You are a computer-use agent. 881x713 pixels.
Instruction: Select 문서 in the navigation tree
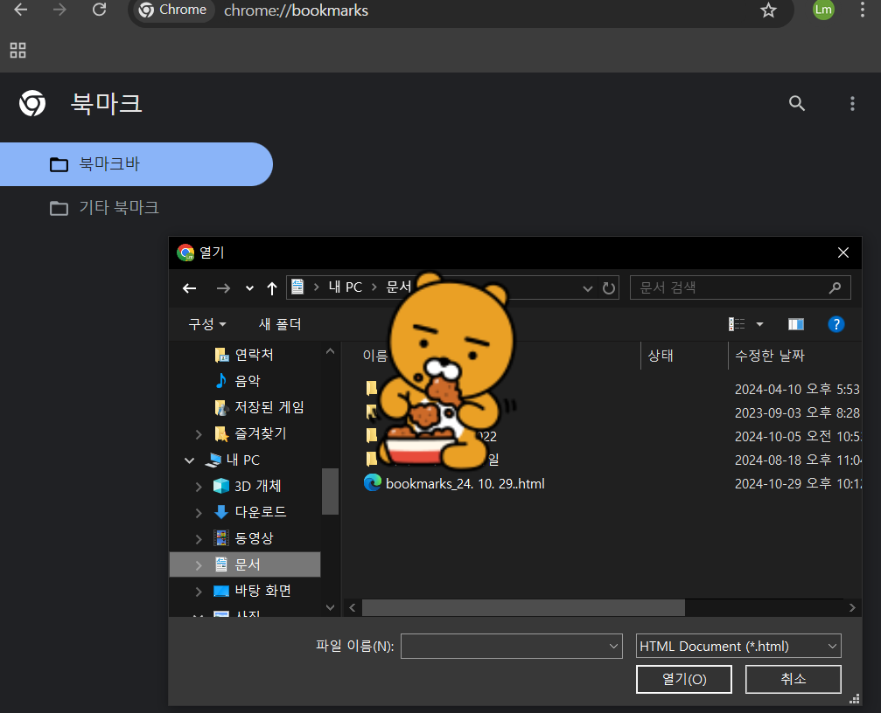248,564
